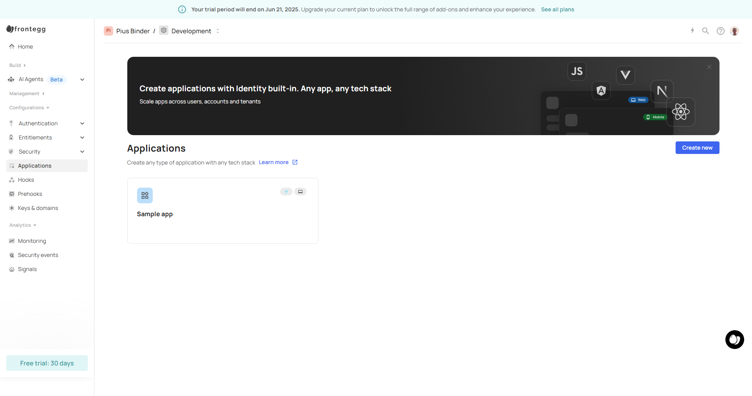The width and height of the screenshot is (752, 396).
Task: Click the Free trial: 30 days button
Action: pyautogui.click(x=47, y=363)
